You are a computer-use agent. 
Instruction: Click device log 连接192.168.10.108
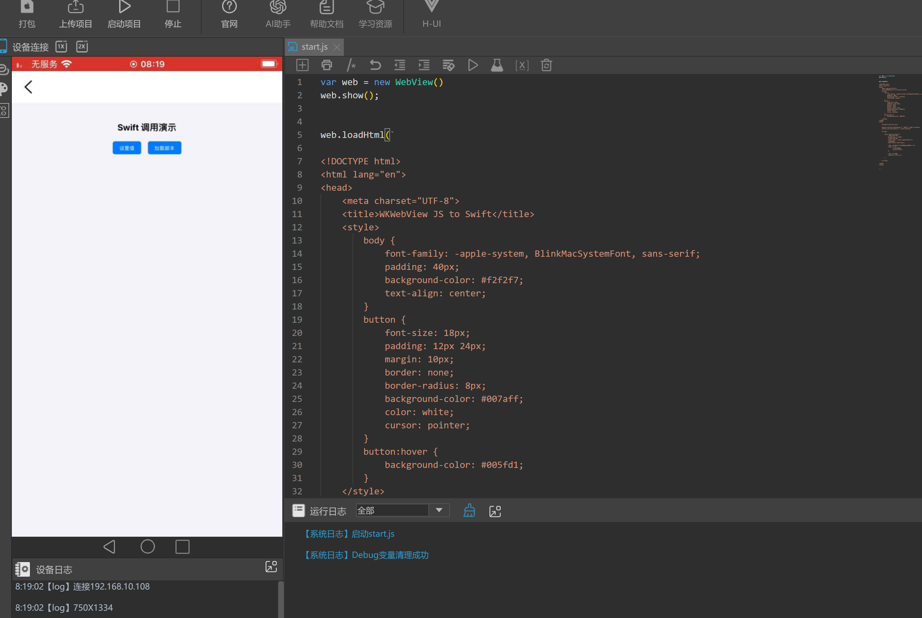82,586
